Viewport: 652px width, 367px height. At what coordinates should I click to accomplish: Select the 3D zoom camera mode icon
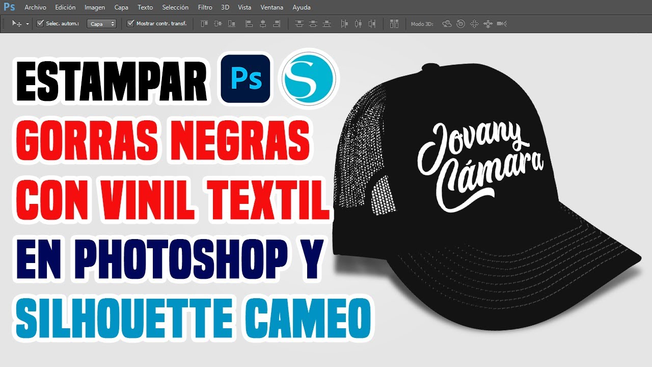pyautogui.click(x=502, y=23)
